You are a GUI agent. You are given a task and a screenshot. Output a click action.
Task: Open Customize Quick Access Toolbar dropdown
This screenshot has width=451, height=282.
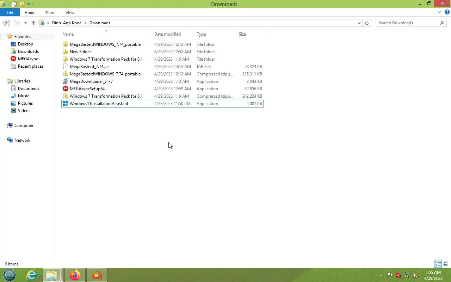click(x=29, y=4)
